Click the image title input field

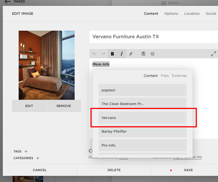[154, 37]
